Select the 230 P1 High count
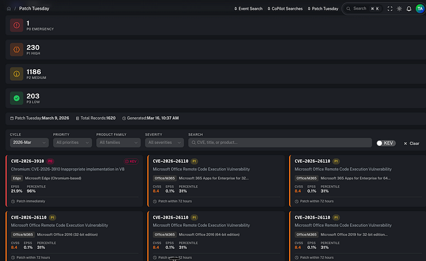The image size is (426, 261). coord(33,48)
